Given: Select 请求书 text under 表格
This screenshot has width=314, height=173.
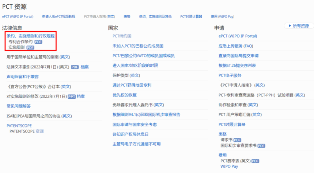Looking at the screenshot, I should point(227,140).
